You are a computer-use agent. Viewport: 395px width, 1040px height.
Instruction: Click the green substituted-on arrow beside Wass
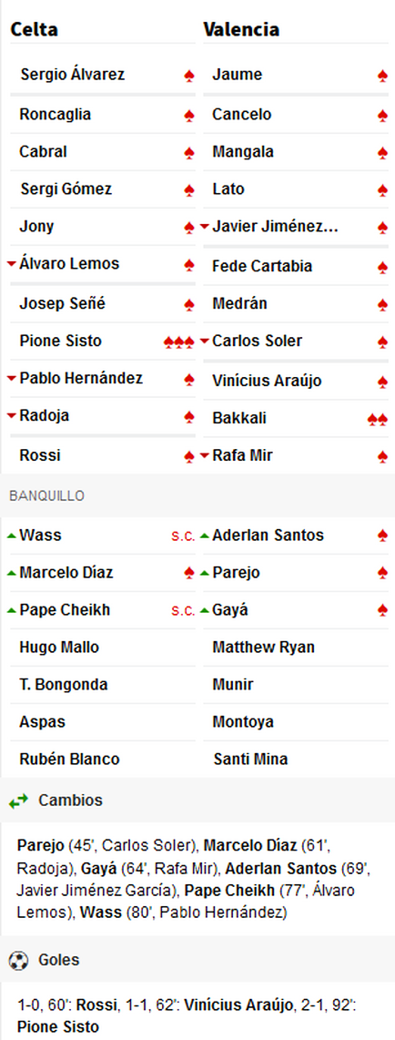click(11, 535)
